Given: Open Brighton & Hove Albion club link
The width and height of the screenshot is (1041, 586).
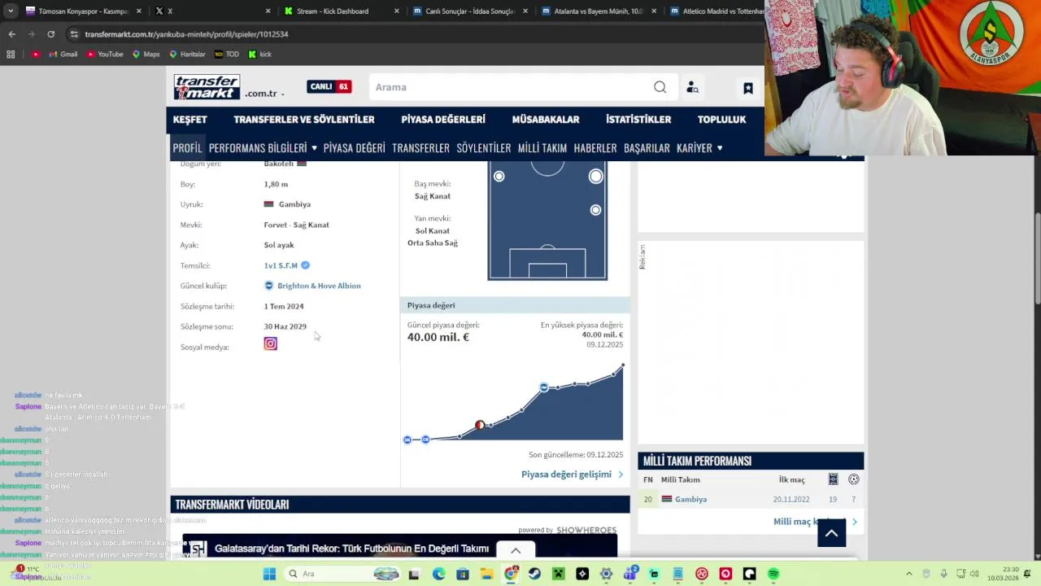Looking at the screenshot, I should point(319,286).
